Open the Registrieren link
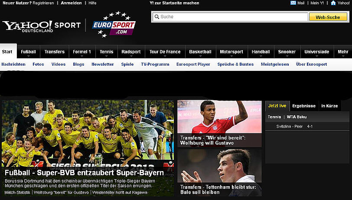Screen dimensions: 352x200 click(x=43, y=3)
